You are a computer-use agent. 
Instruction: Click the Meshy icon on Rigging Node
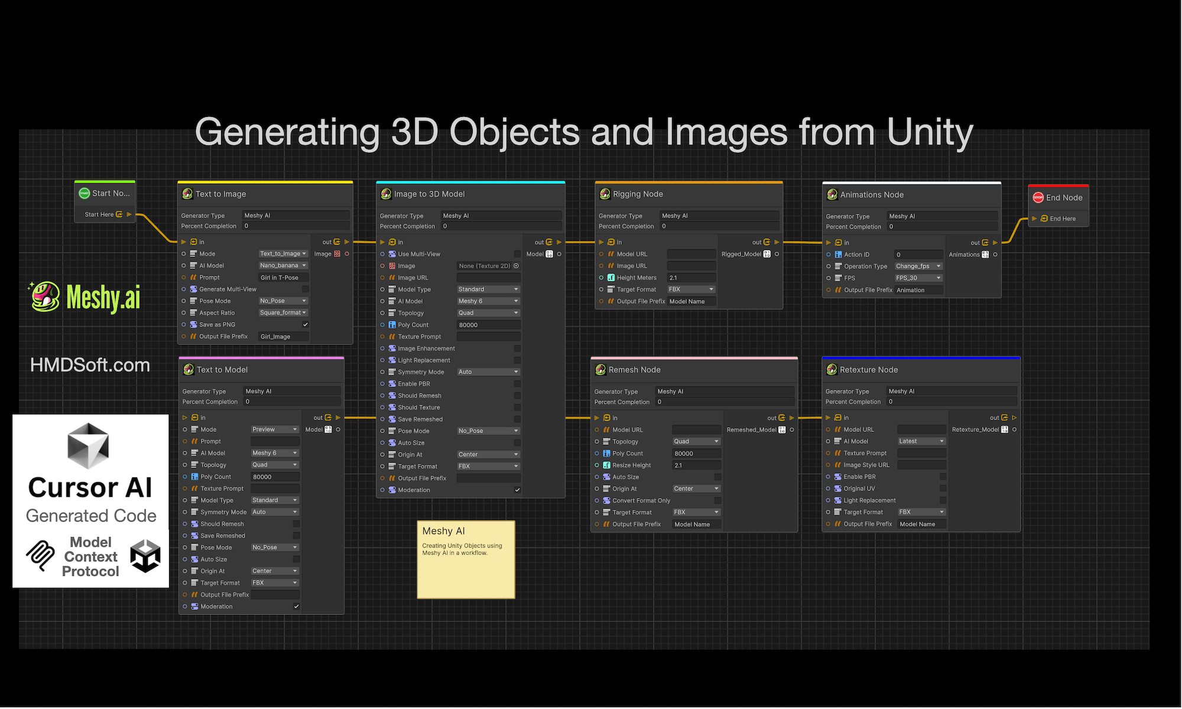click(605, 194)
